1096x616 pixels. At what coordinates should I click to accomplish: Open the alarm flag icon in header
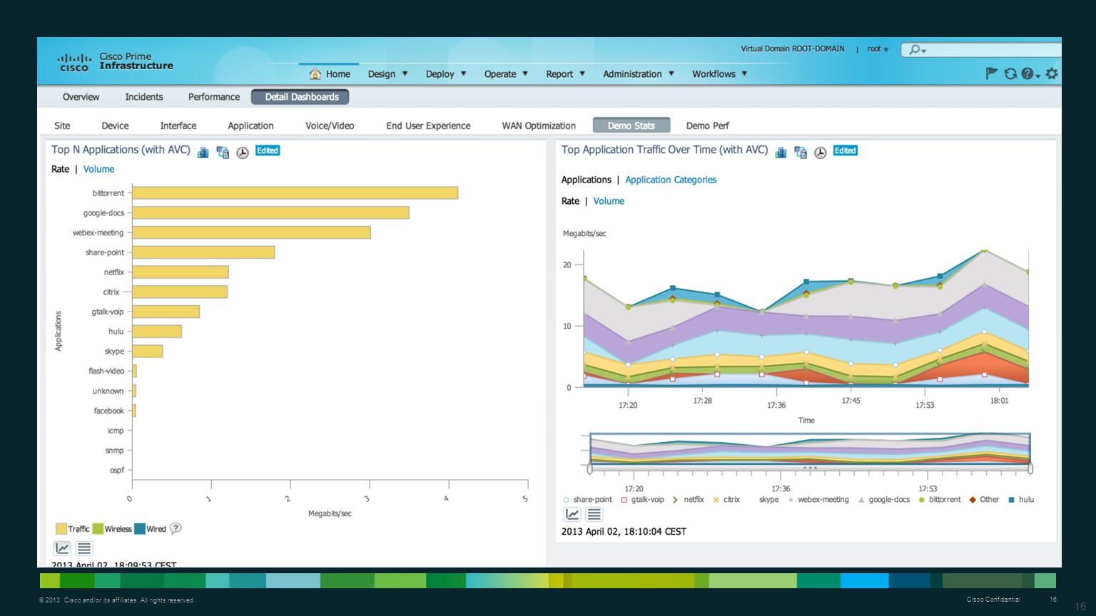tap(991, 73)
